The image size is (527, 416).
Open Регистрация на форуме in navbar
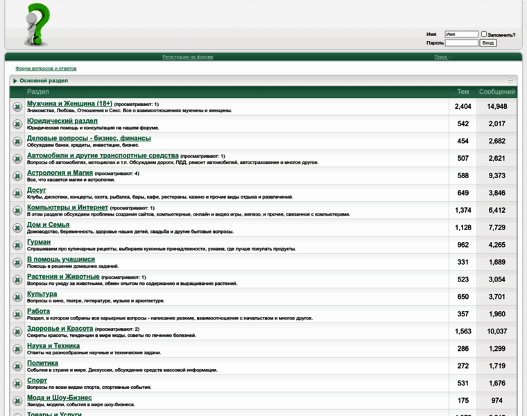(x=188, y=57)
